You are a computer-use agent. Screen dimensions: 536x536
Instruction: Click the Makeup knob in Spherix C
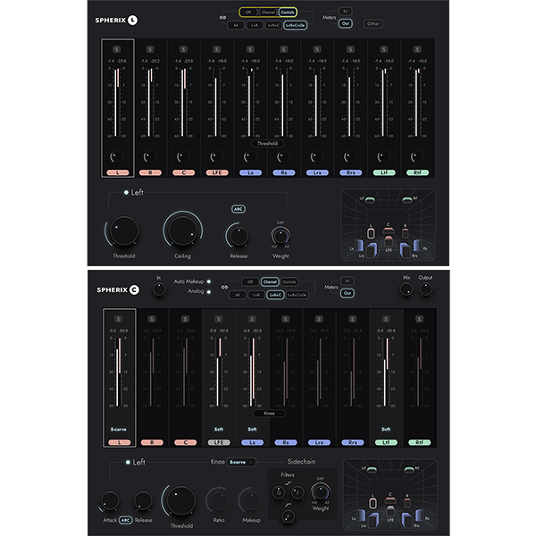tap(251, 501)
